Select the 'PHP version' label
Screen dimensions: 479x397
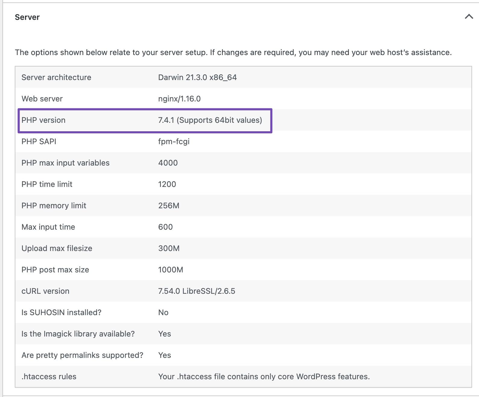click(43, 120)
